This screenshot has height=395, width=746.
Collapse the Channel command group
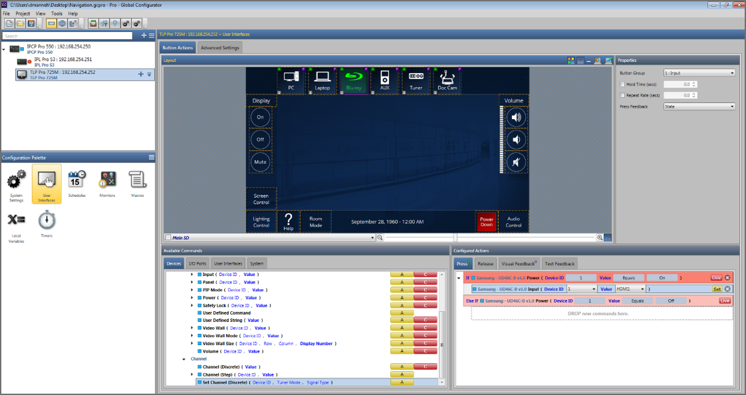(184, 359)
